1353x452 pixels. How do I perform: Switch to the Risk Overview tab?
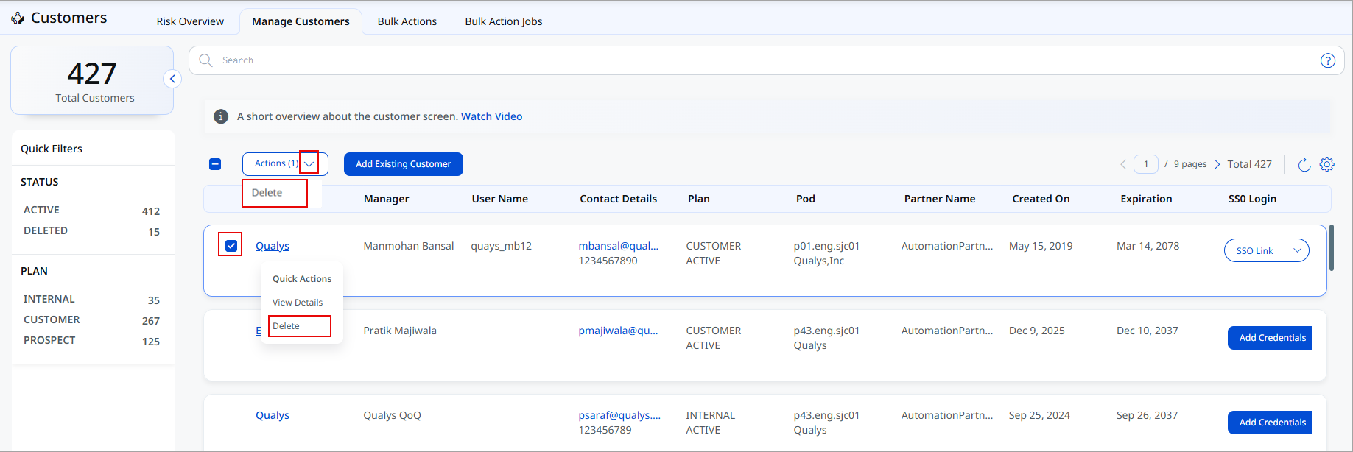pos(190,21)
